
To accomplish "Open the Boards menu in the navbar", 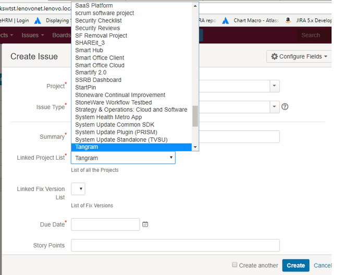I will pyautogui.click(x=62, y=35).
